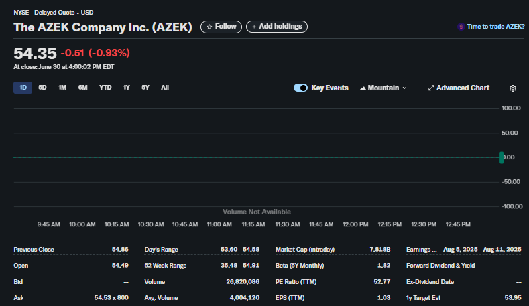The width and height of the screenshot is (529, 306).
Task: Show the YTD chart range
Action: pyautogui.click(x=105, y=88)
